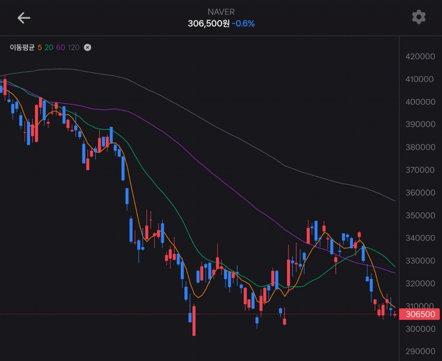Image resolution: width=442 pixels, height=361 pixels.
Task: Click the 300000 price axis label
Action: click(420, 329)
